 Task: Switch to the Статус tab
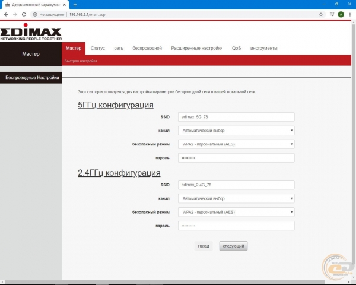pyautogui.click(x=98, y=48)
